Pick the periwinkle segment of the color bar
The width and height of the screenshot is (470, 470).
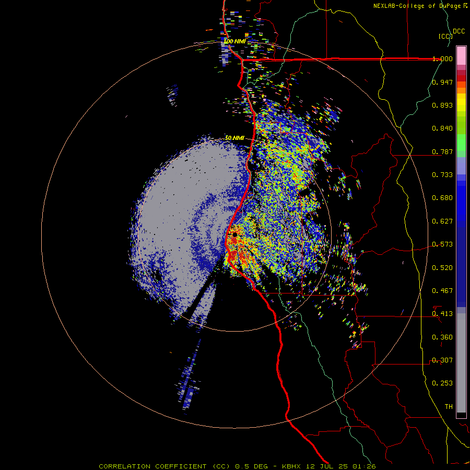tap(461, 166)
